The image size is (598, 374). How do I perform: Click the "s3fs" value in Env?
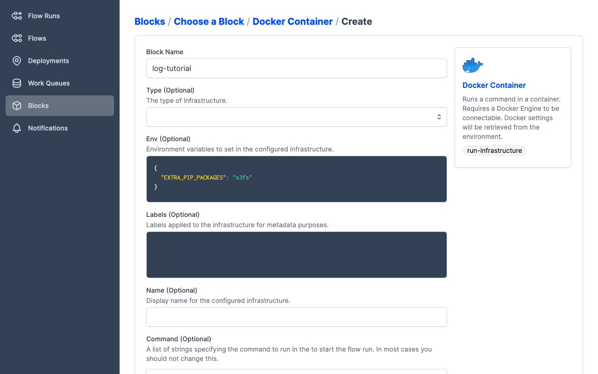[242, 178]
